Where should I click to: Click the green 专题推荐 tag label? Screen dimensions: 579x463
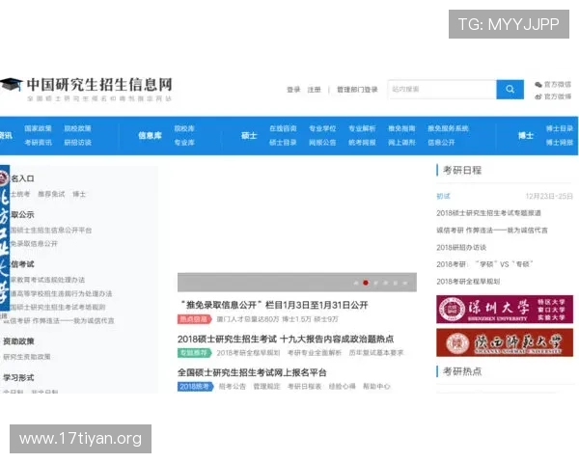pyautogui.click(x=195, y=353)
